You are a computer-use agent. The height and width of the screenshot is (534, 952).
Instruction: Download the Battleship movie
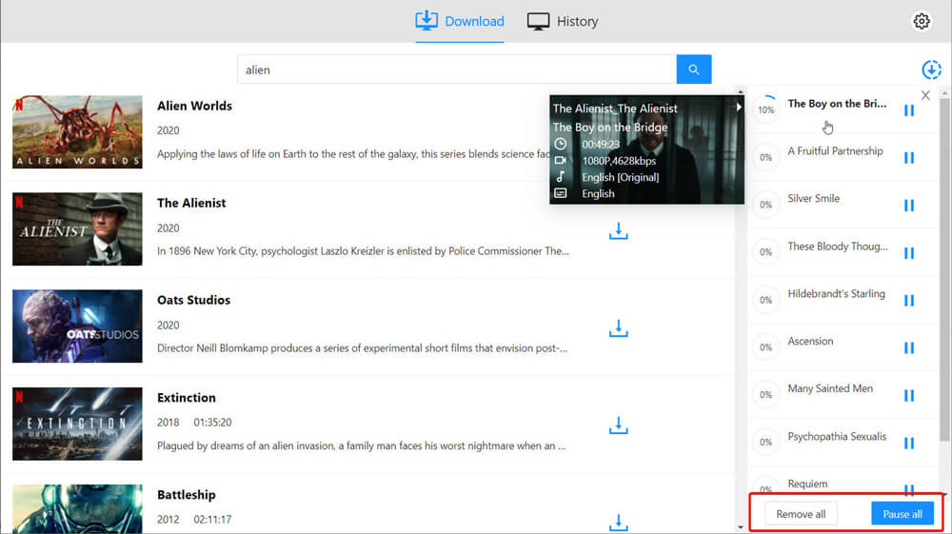[618, 523]
